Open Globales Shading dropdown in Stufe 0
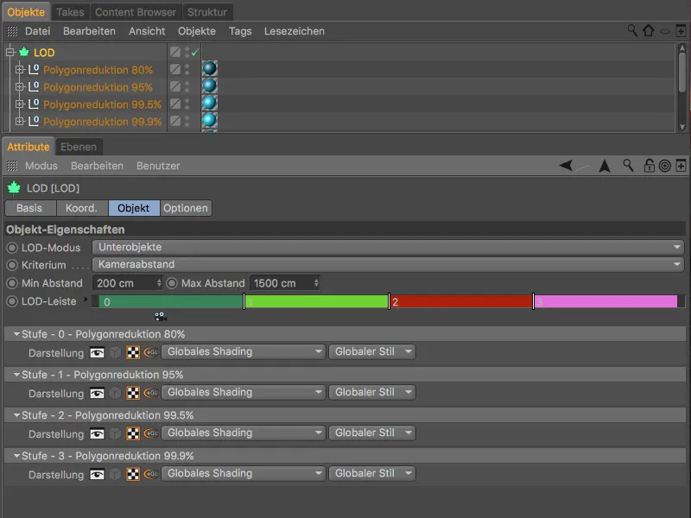The image size is (691, 518). click(x=244, y=351)
